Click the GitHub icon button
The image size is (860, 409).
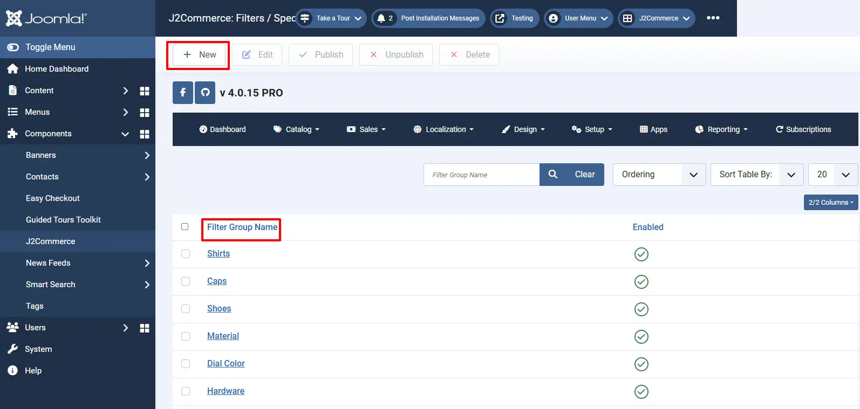click(x=205, y=93)
